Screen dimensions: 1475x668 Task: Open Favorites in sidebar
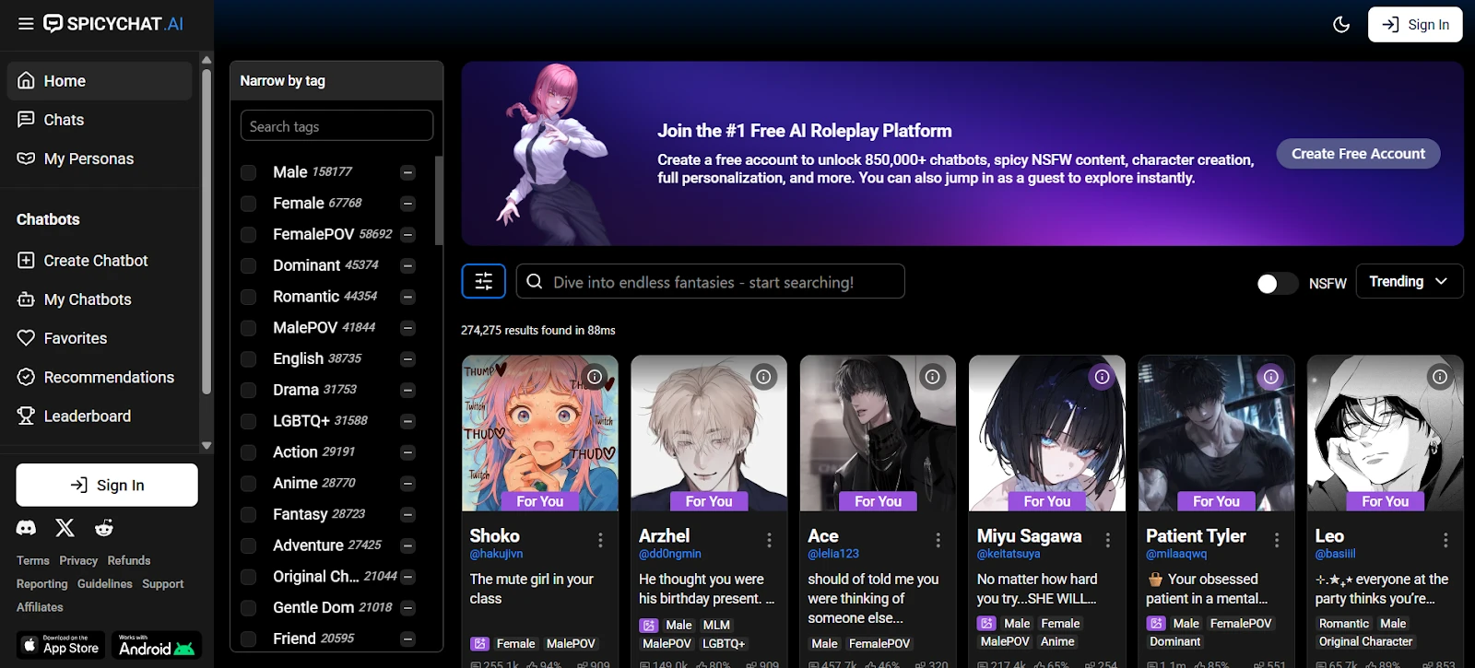click(x=100, y=338)
